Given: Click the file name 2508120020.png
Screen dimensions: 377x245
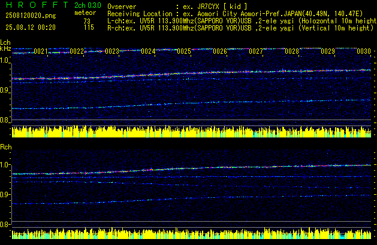Looking at the screenshot, I should [31, 16].
